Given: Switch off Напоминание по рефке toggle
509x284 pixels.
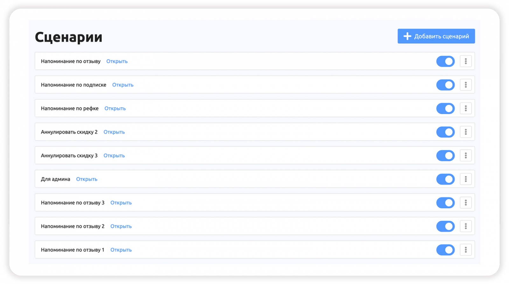Looking at the screenshot, I should [445, 109].
